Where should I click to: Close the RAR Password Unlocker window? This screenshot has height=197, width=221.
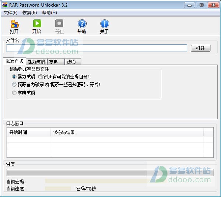coord(213,5)
